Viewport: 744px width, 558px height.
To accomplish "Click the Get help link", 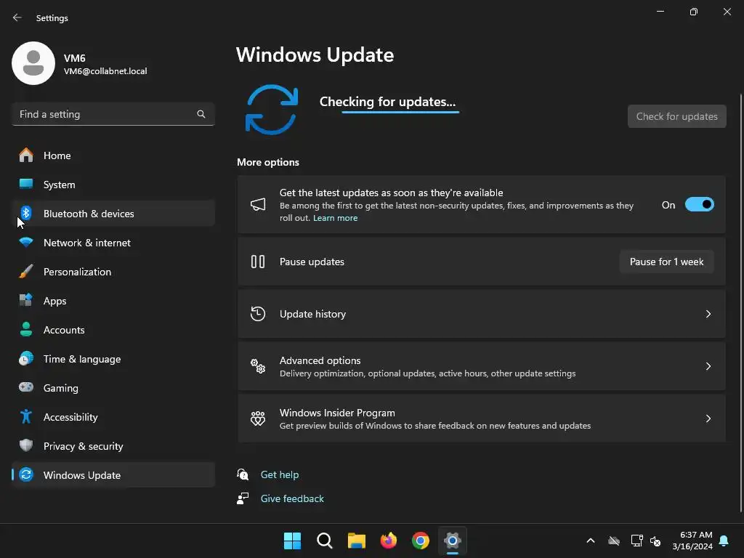I will tap(280, 474).
